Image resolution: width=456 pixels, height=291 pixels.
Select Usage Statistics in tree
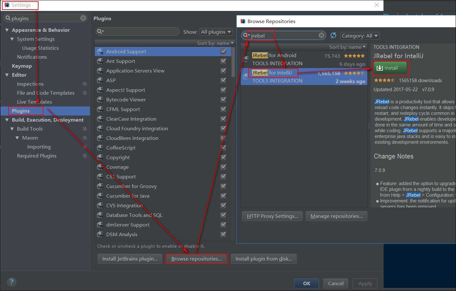tap(40, 48)
